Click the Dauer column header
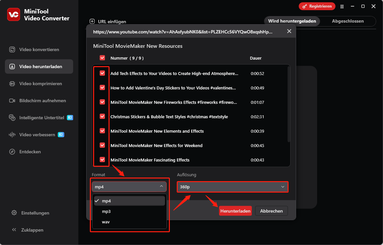The height and width of the screenshot is (245, 383). [256, 58]
